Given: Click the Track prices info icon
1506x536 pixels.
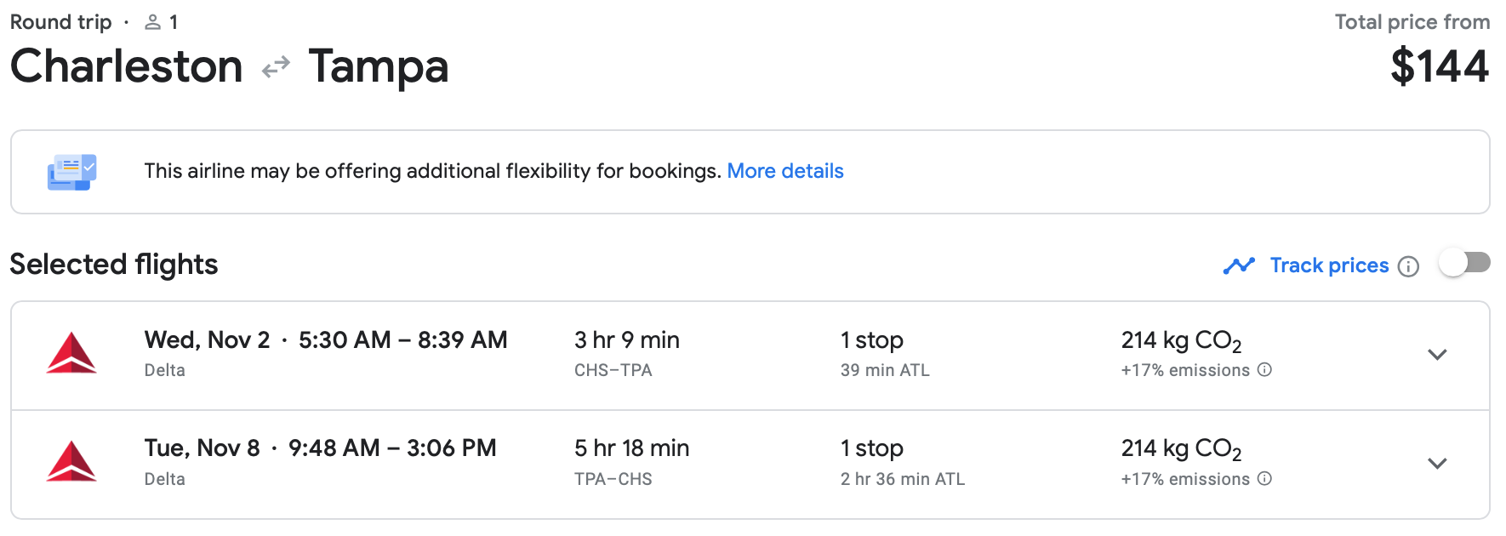Looking at the screenshot, I should [1409, 266].
